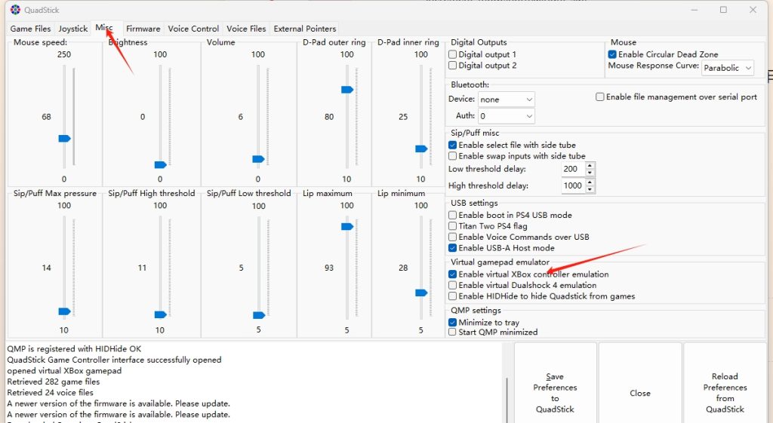Check Enable boot in PS4 USB mode
The width and height of the screenshot is (773, 423).
(x=453, y=216)
